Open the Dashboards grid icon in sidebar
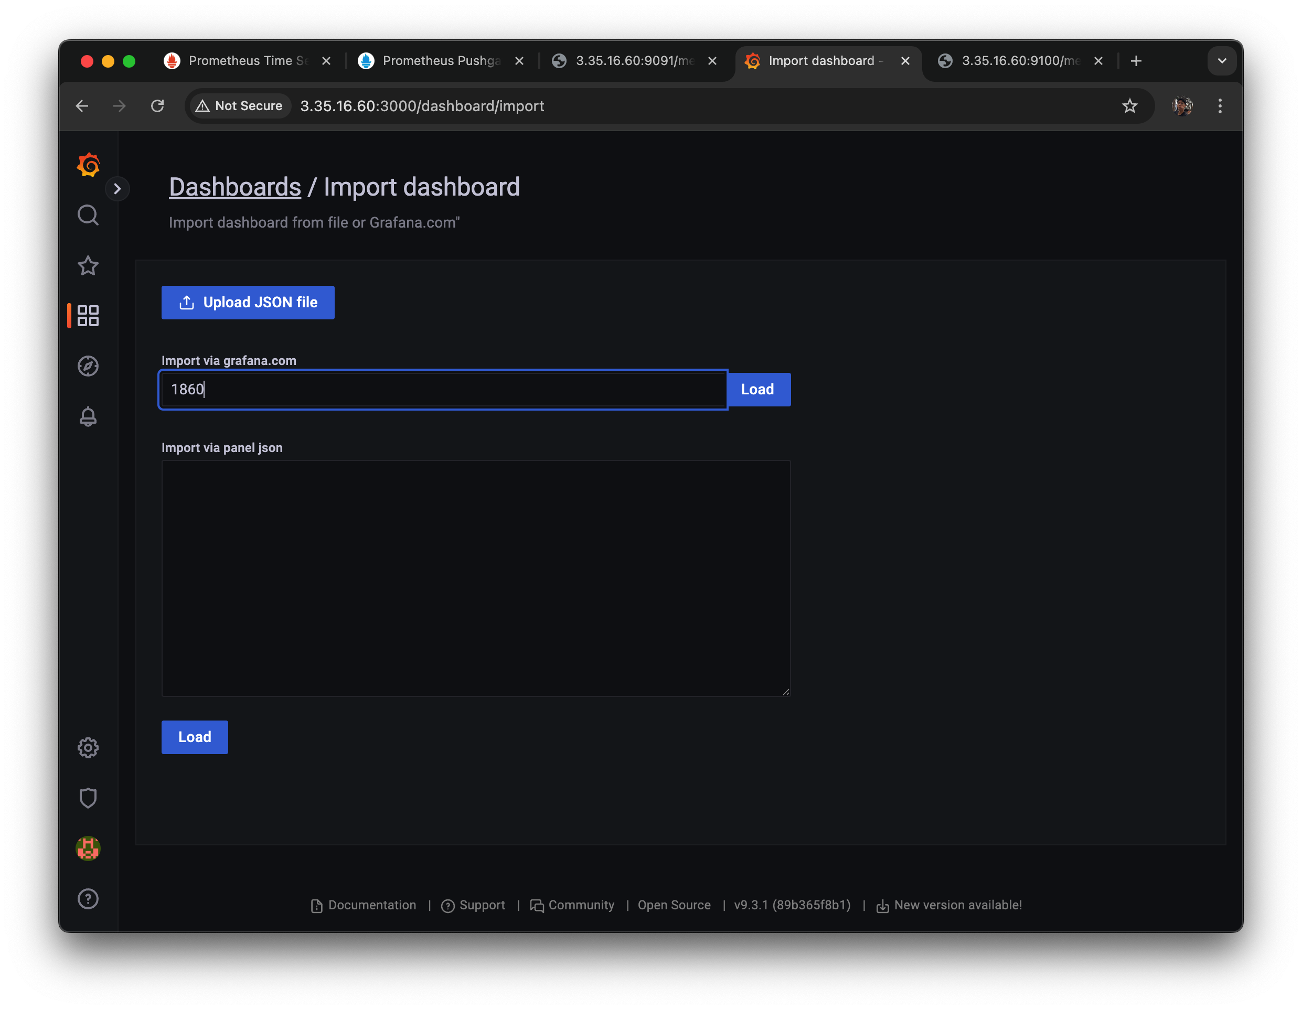Screen dimensions: 1302x1010 point(88,316)
